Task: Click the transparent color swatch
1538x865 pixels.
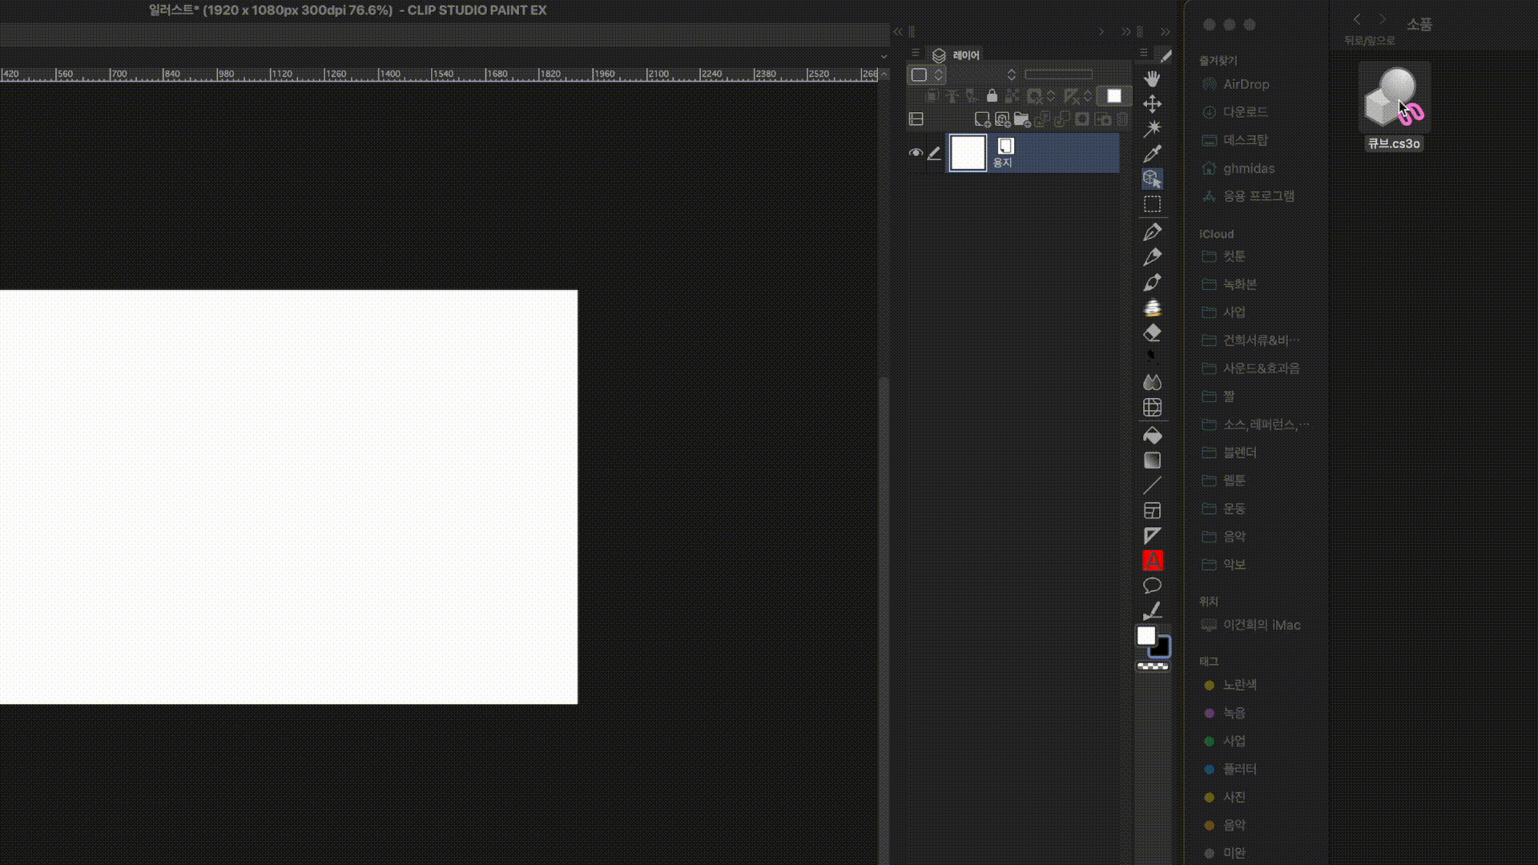Action: click(1153, 666)
